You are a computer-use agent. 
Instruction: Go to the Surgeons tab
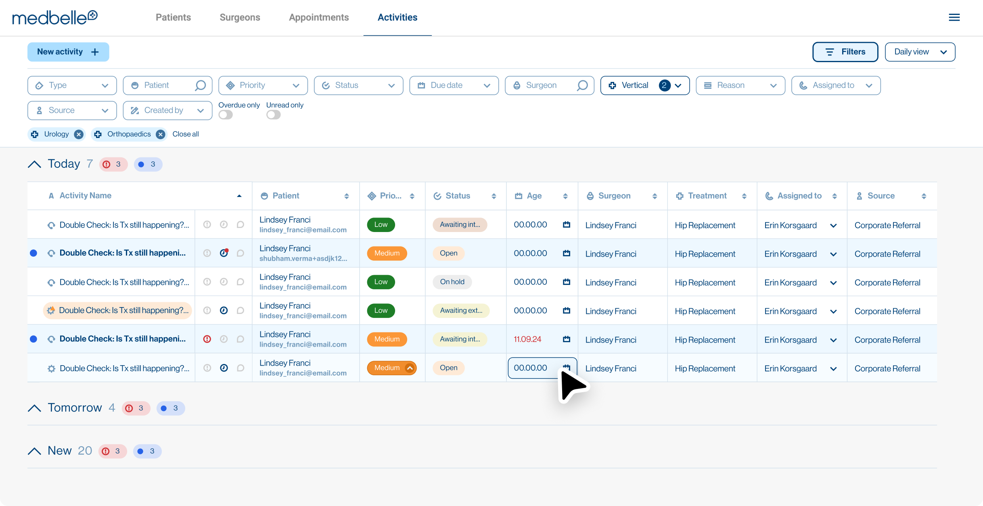240,17
